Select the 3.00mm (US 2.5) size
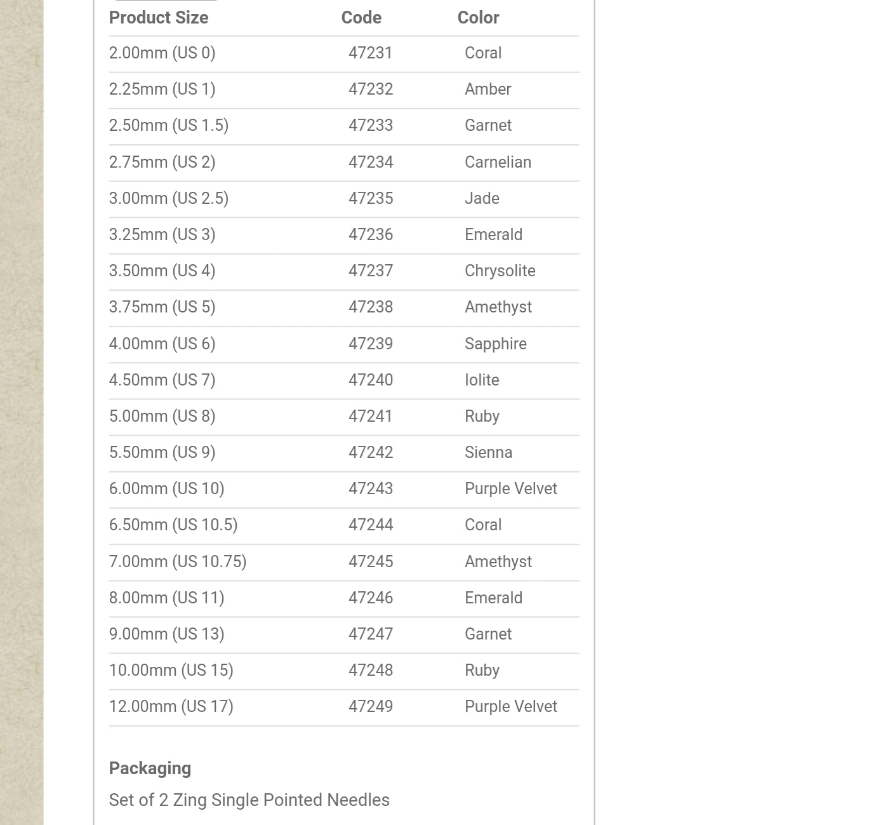895x825 pixels. (x=168, y=198)
